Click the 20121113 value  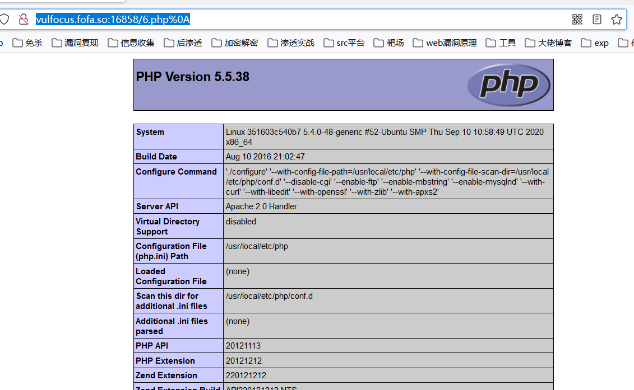click(243, 346)
